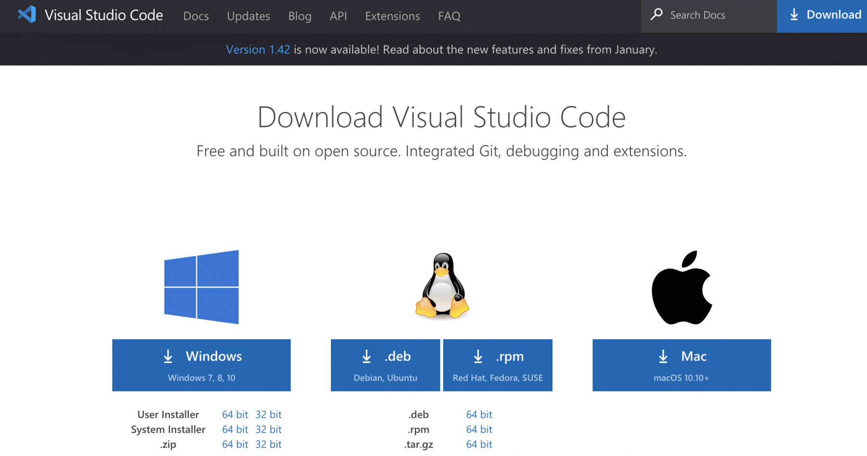
Task: Click the Visual Studio Code logo
Action: pyautogui.click(x=26, y=15)
